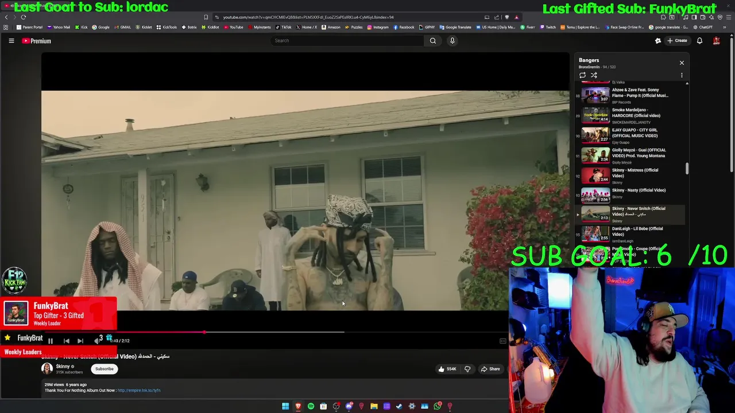Start voice search with microphone icon
The height and width of the screenshot is (413, 735).
click(x=452, y=41)
